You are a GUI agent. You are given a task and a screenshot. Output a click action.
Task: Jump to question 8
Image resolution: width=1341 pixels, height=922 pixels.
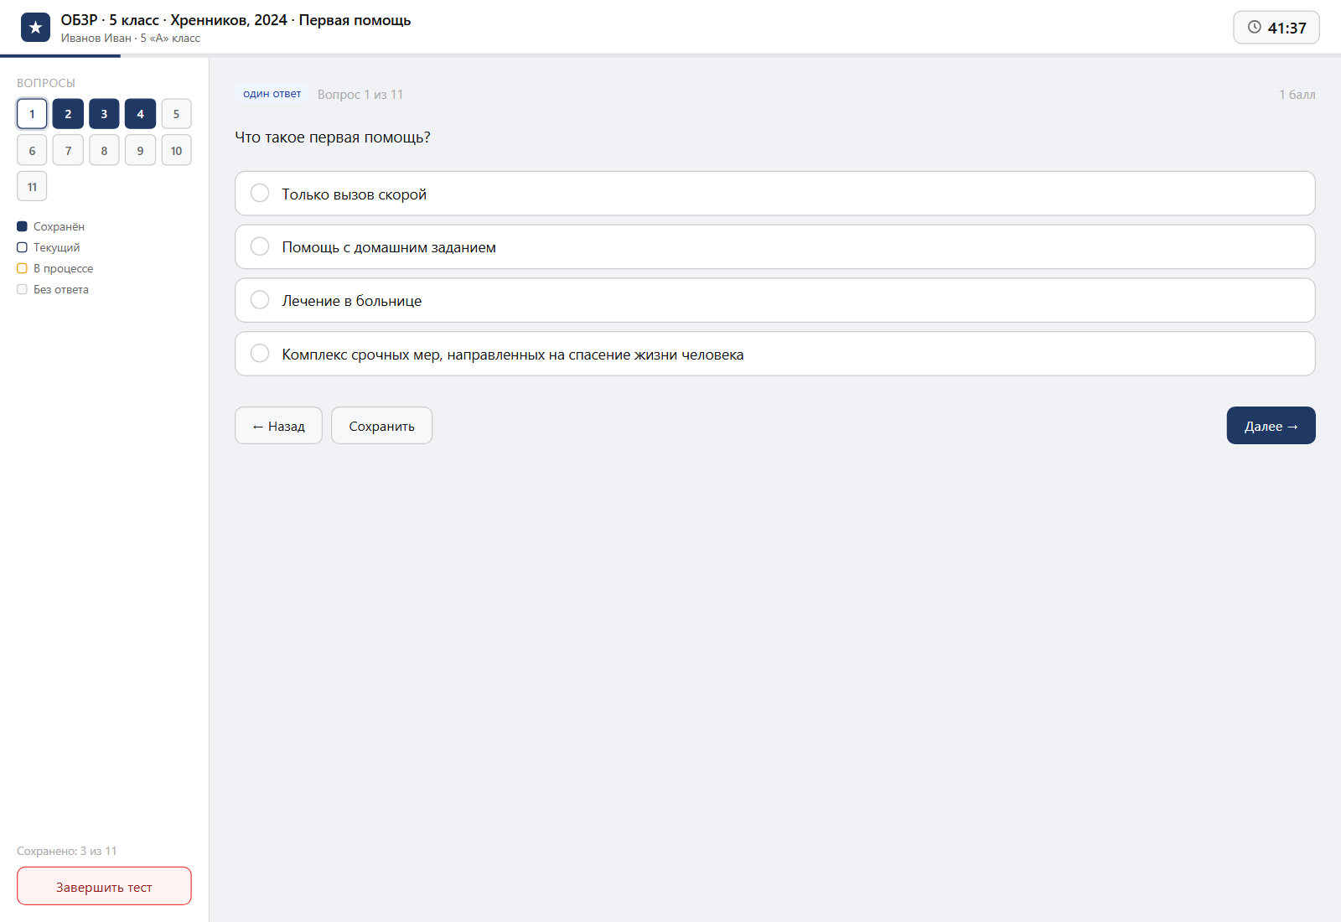104,150
